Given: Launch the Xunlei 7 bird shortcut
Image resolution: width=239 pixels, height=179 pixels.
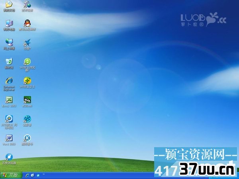Looking at the screenshot, I should click(x=27, y=43).
